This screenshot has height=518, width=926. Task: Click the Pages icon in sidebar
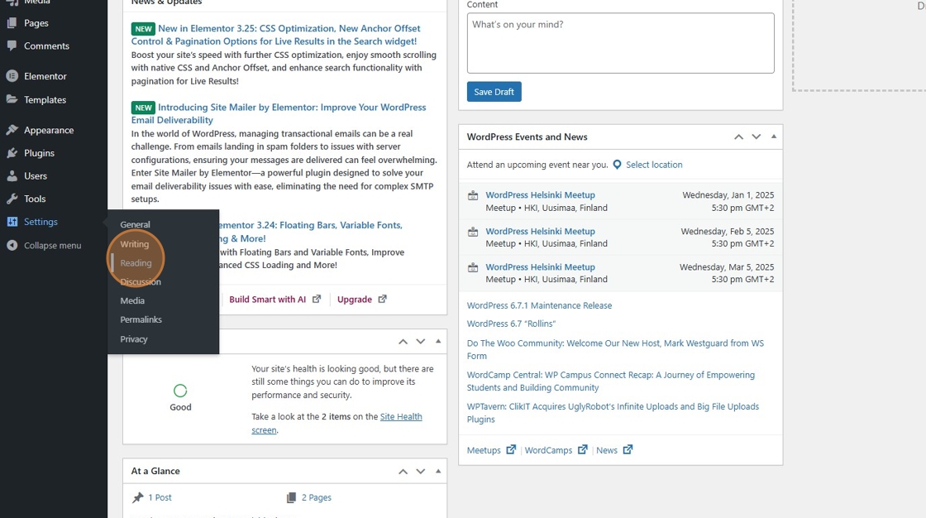(12, 23)
